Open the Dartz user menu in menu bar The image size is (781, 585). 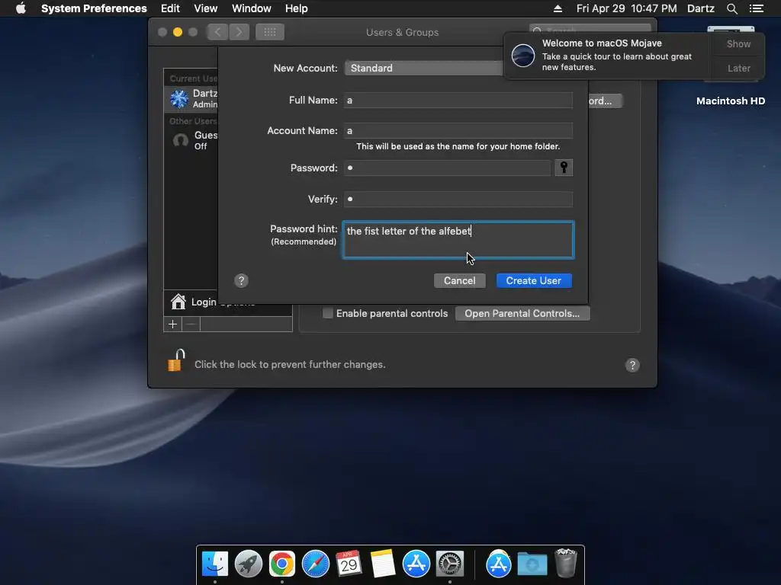tap(701, 8)
